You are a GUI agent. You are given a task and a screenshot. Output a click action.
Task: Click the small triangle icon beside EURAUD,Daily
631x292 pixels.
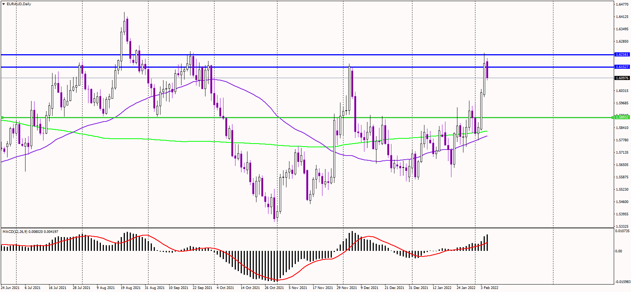click(x=3, y=4)
